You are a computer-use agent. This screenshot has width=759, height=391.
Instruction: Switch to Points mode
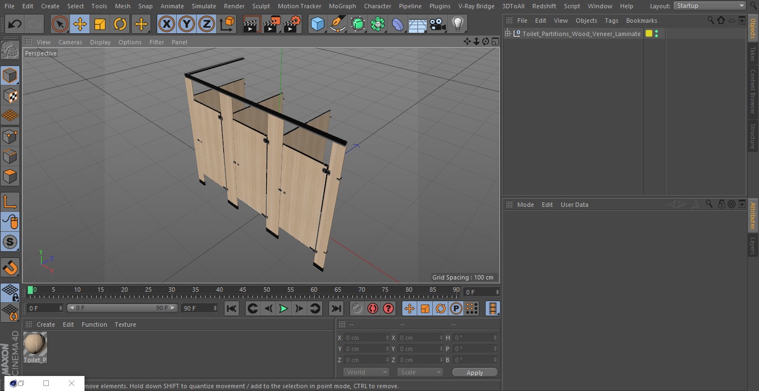pyautogui.click(x=10, y=136)
